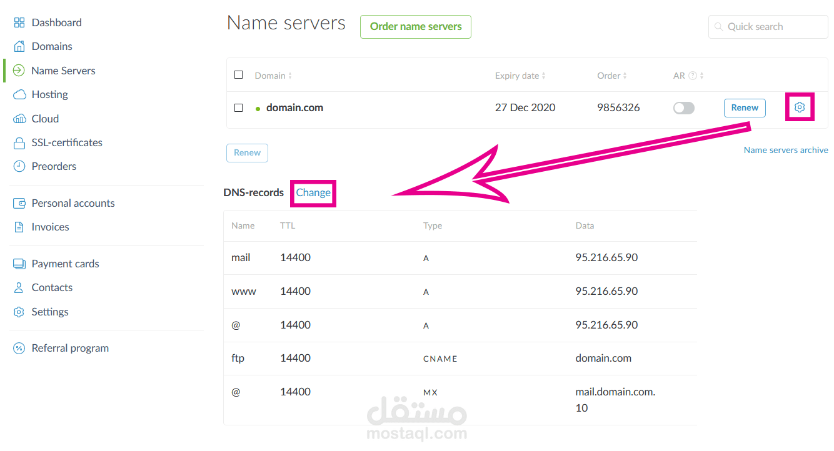The image size is (834, 451).
Task: Click Change next to DNS-records
Action: [313, 192]
